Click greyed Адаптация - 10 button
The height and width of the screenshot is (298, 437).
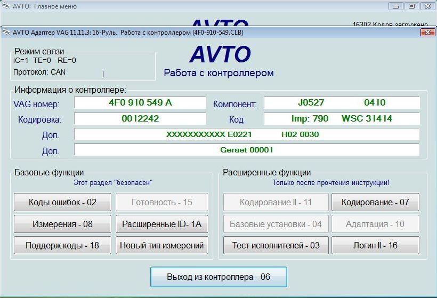point(375,224)
